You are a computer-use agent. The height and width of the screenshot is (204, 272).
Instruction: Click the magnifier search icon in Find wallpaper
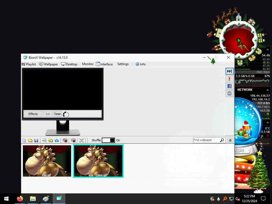point(222,140)
